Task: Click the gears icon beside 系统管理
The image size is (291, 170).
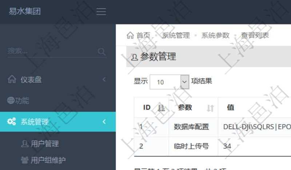Action: click(x=12, y=122)
